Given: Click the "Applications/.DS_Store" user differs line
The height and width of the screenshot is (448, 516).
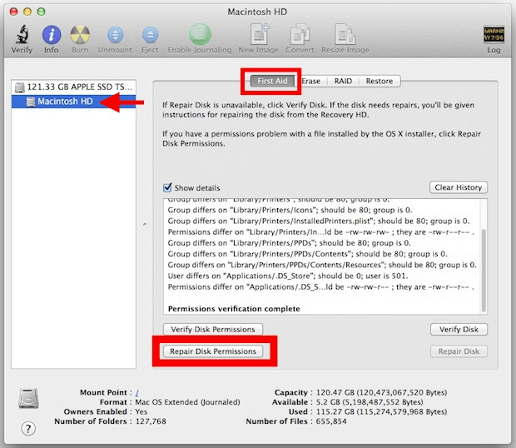Looking at the screenshot, I should click(x=288, y=276).
